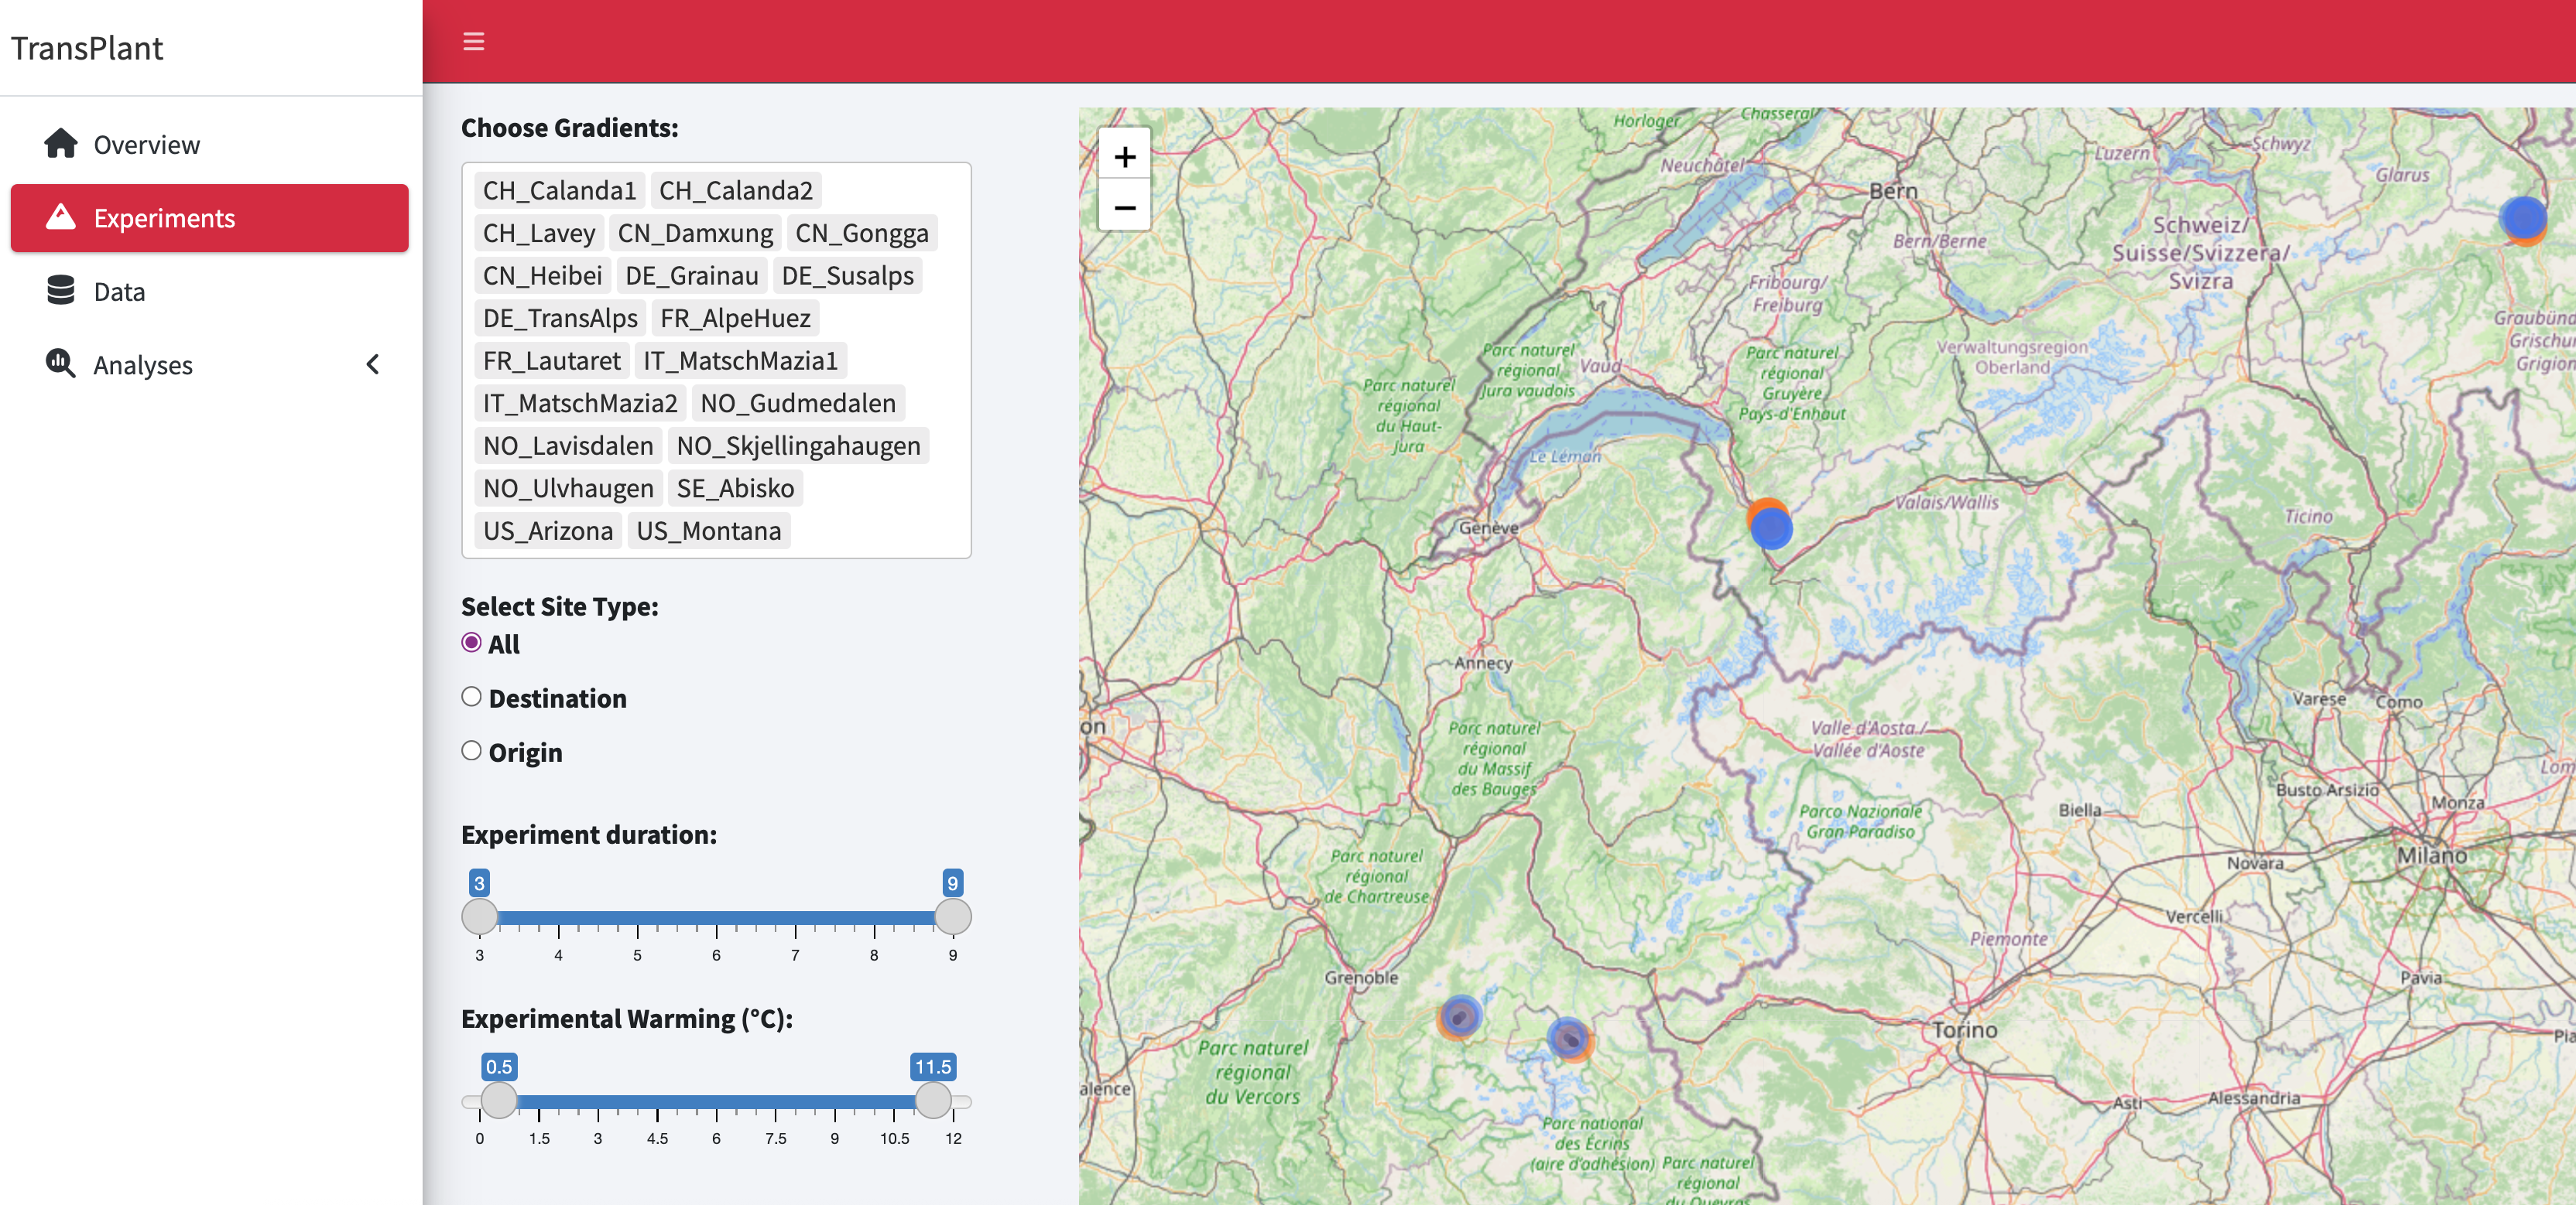Image resolution: width=2576 pixels, height=1205 pixels.
Task: Click the Analyses chart icon
Action: pyautogui.click(x=60, y=365)
